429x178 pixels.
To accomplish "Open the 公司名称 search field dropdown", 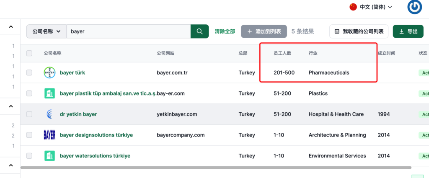I will tap(46, 31).
